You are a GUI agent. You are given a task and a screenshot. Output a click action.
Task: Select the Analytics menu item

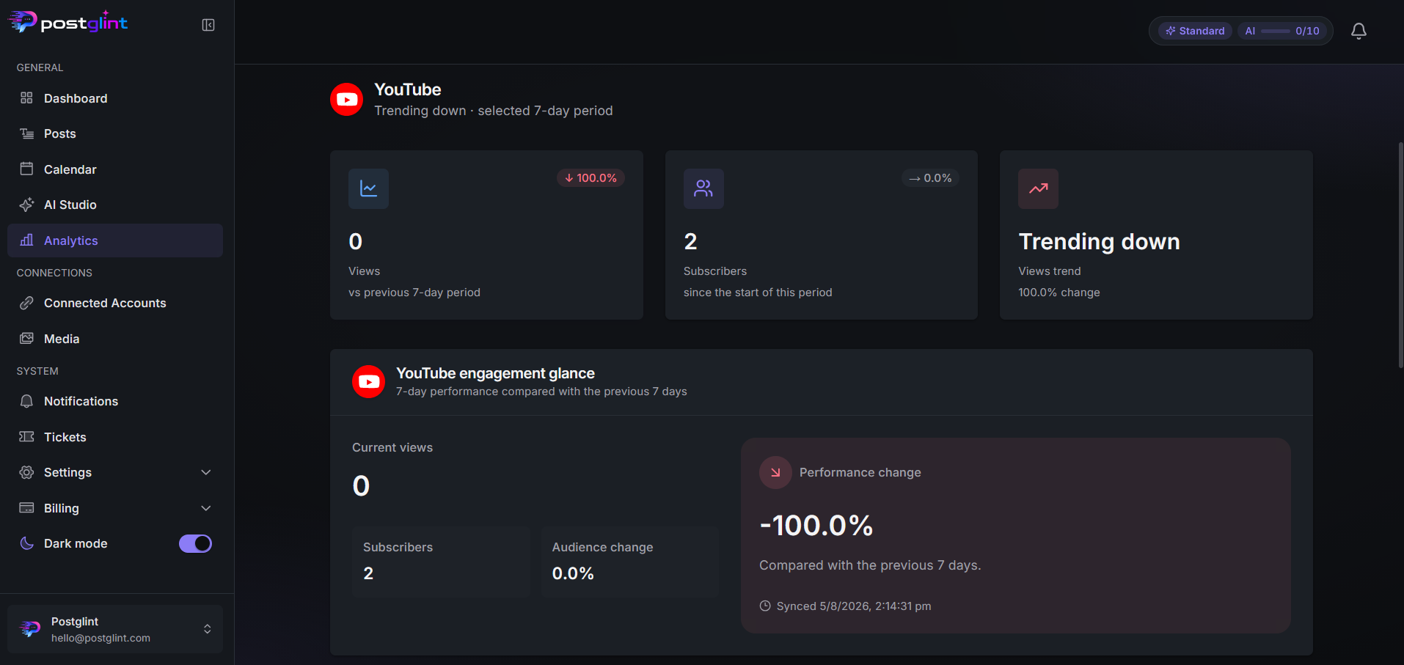click(x=115, y=240)
